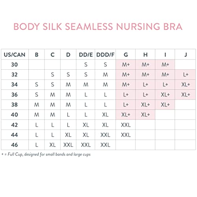This screenshot has width=197, height=197.
Task: Select the US/CAN header cell
Action: (15, 54)
